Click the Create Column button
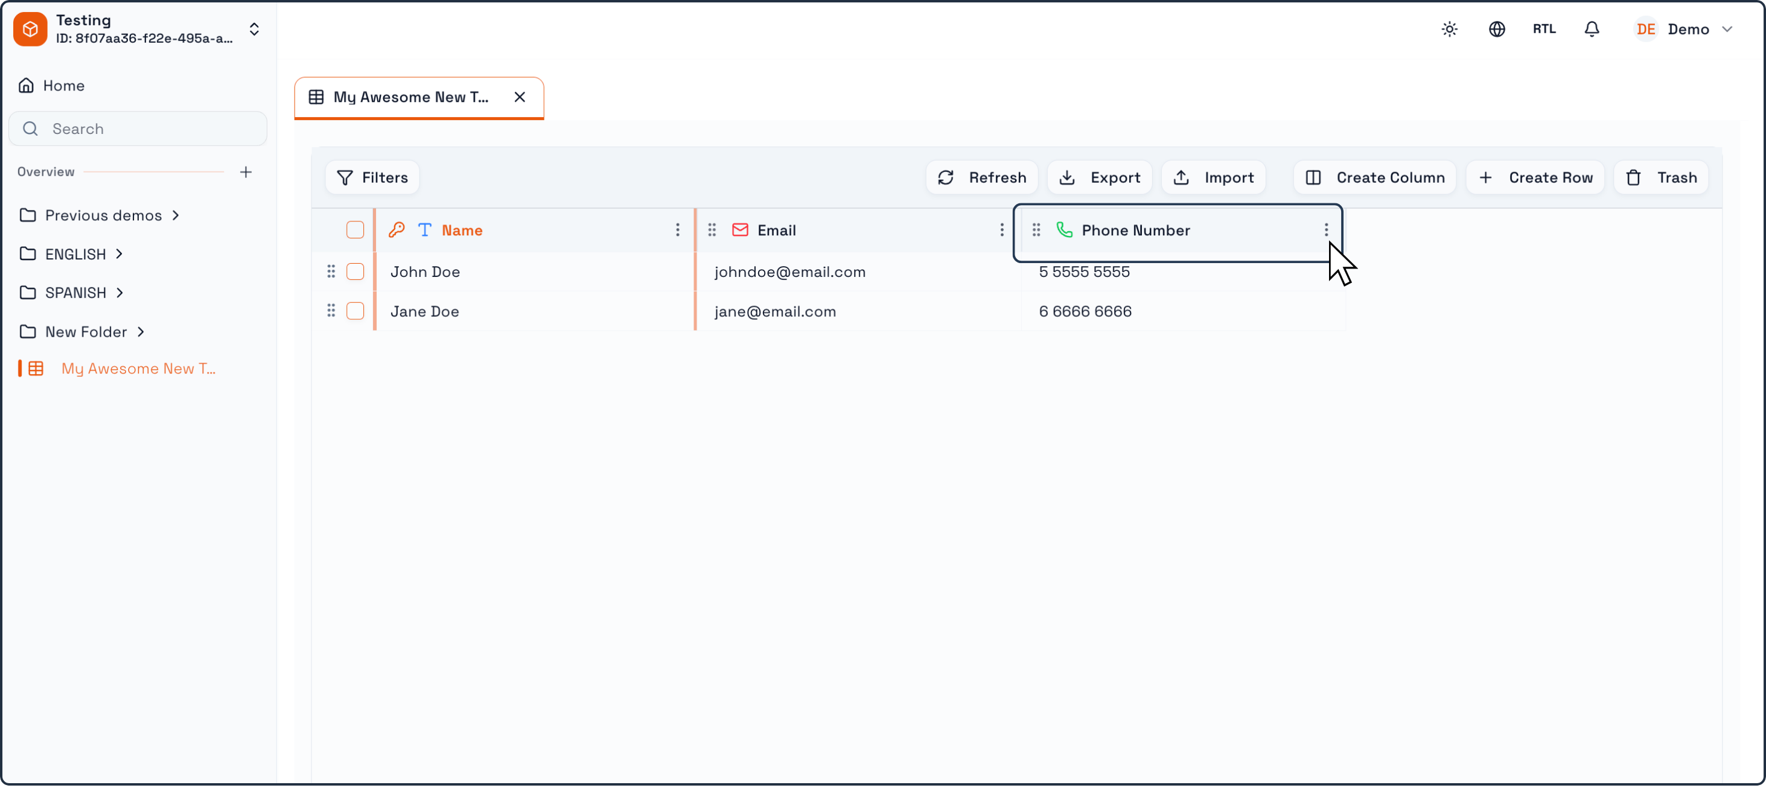1766x788 pixels. [x=1374, y=177]
